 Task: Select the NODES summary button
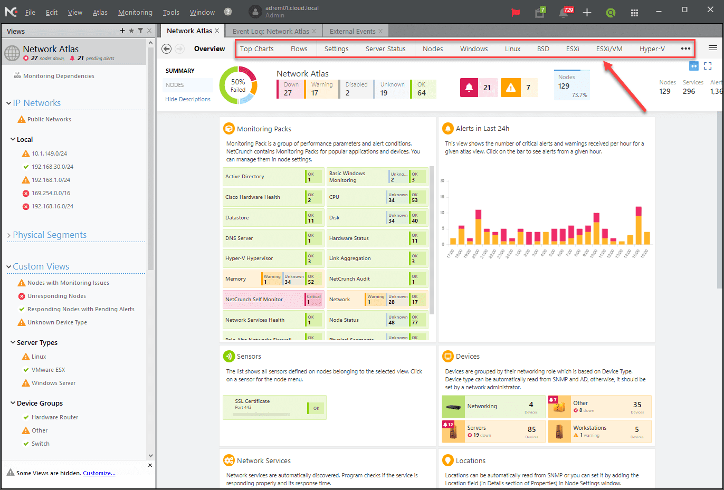click(188, 85)
